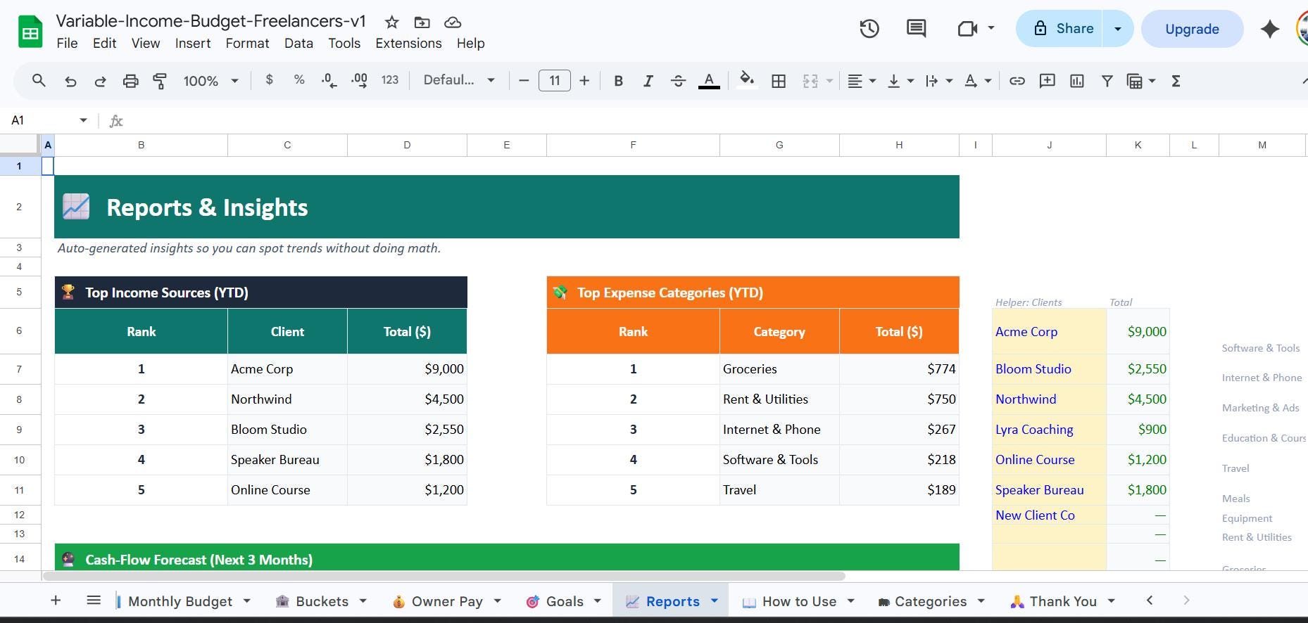The height and width of the screenshot is (623, 1308).
Task: Increase the font size
Action: click(584, 81)
